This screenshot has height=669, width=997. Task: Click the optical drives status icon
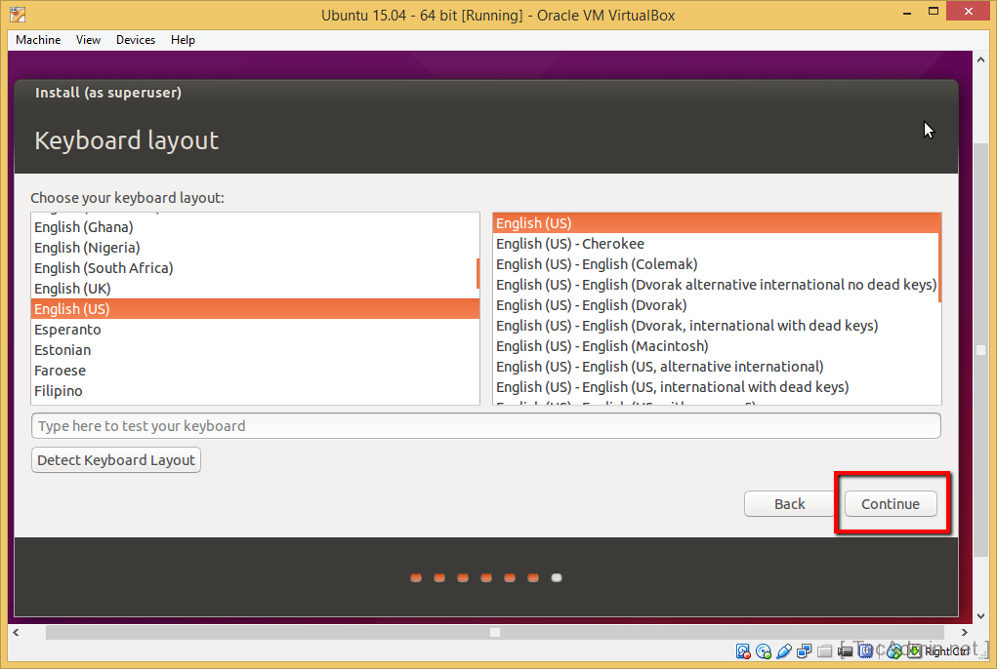click(x=764, y=651)
